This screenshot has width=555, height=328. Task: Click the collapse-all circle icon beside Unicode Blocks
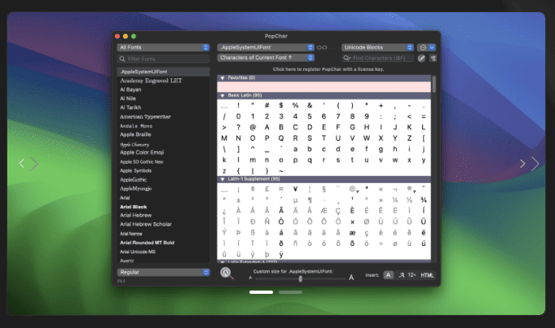coord(423,47)
